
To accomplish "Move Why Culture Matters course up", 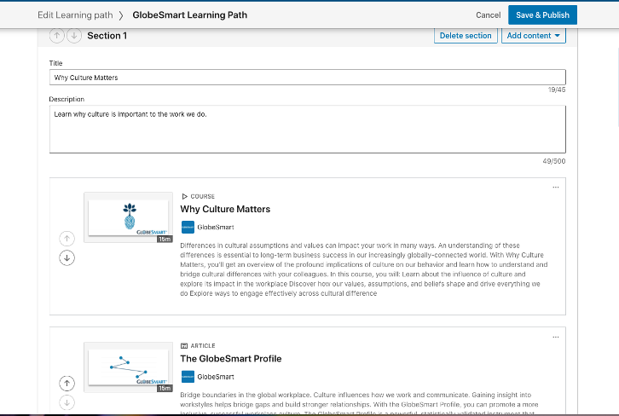I will click(67, 239).
